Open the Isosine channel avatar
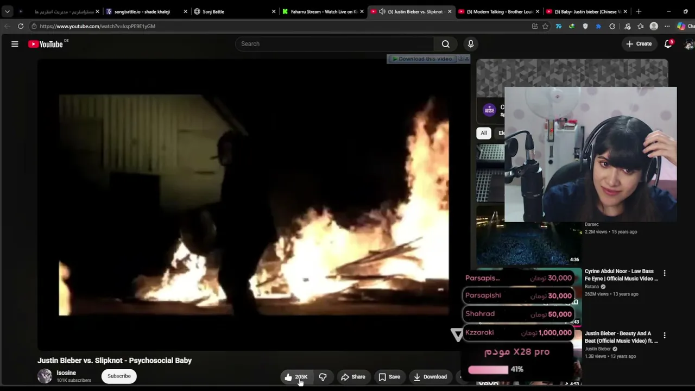Image resolution: width=695 pixels, height=391 pixels. (x=45, y=376)
